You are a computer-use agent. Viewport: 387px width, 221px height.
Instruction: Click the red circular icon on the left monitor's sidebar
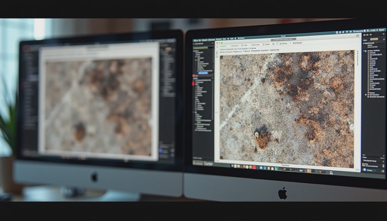[x=26, y=48]
